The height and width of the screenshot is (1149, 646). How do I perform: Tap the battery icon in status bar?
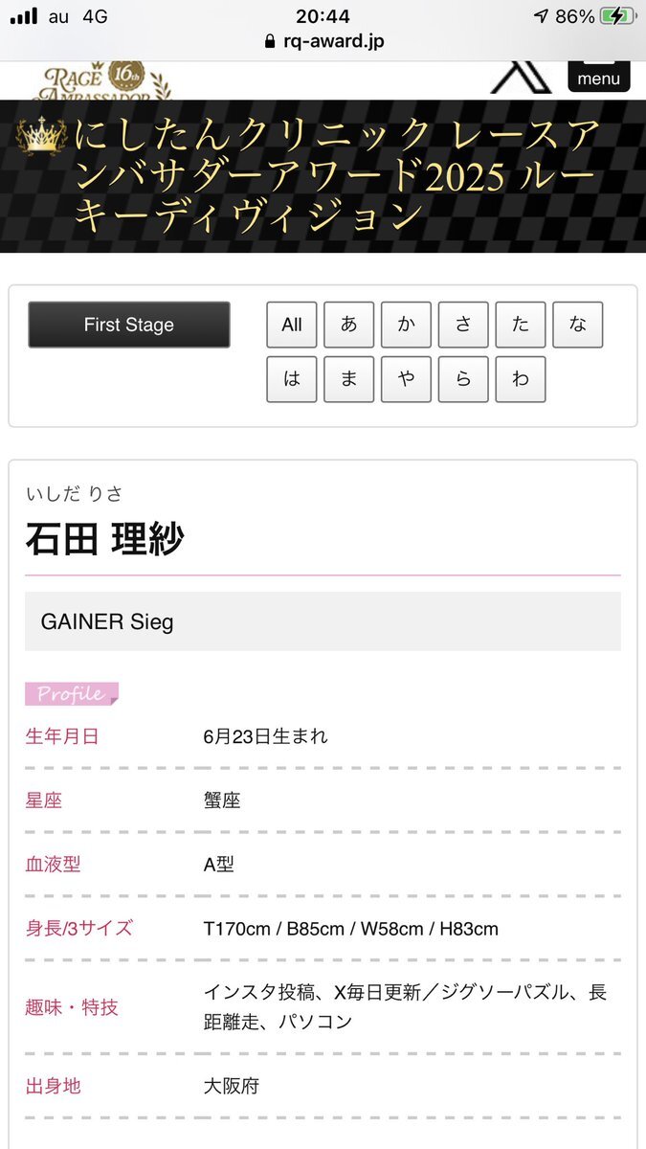tap(615, 16)
